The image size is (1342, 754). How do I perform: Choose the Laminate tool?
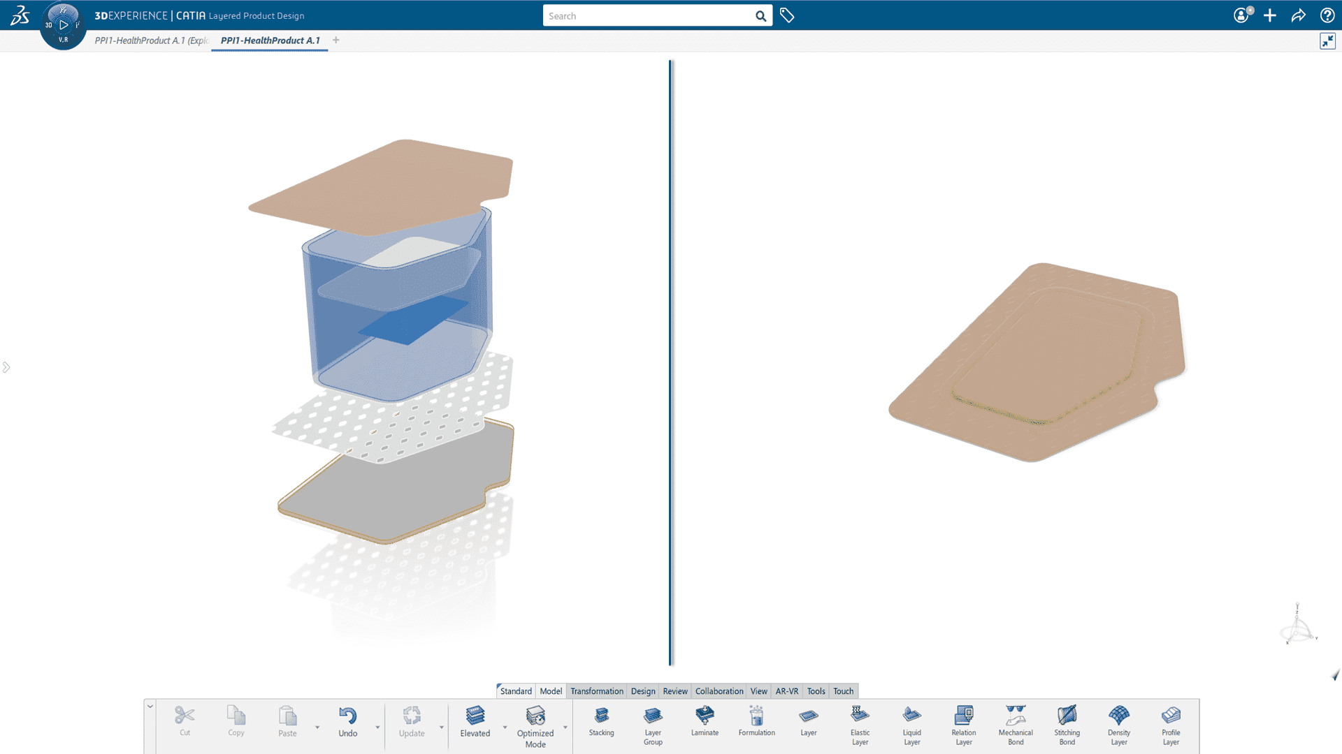pyautogui.click(x=705, y=722)
